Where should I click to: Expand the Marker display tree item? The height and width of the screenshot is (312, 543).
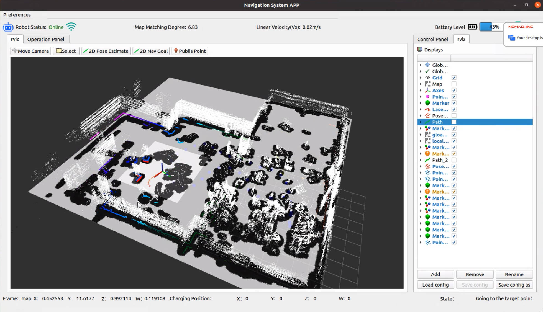coord(421,103)
